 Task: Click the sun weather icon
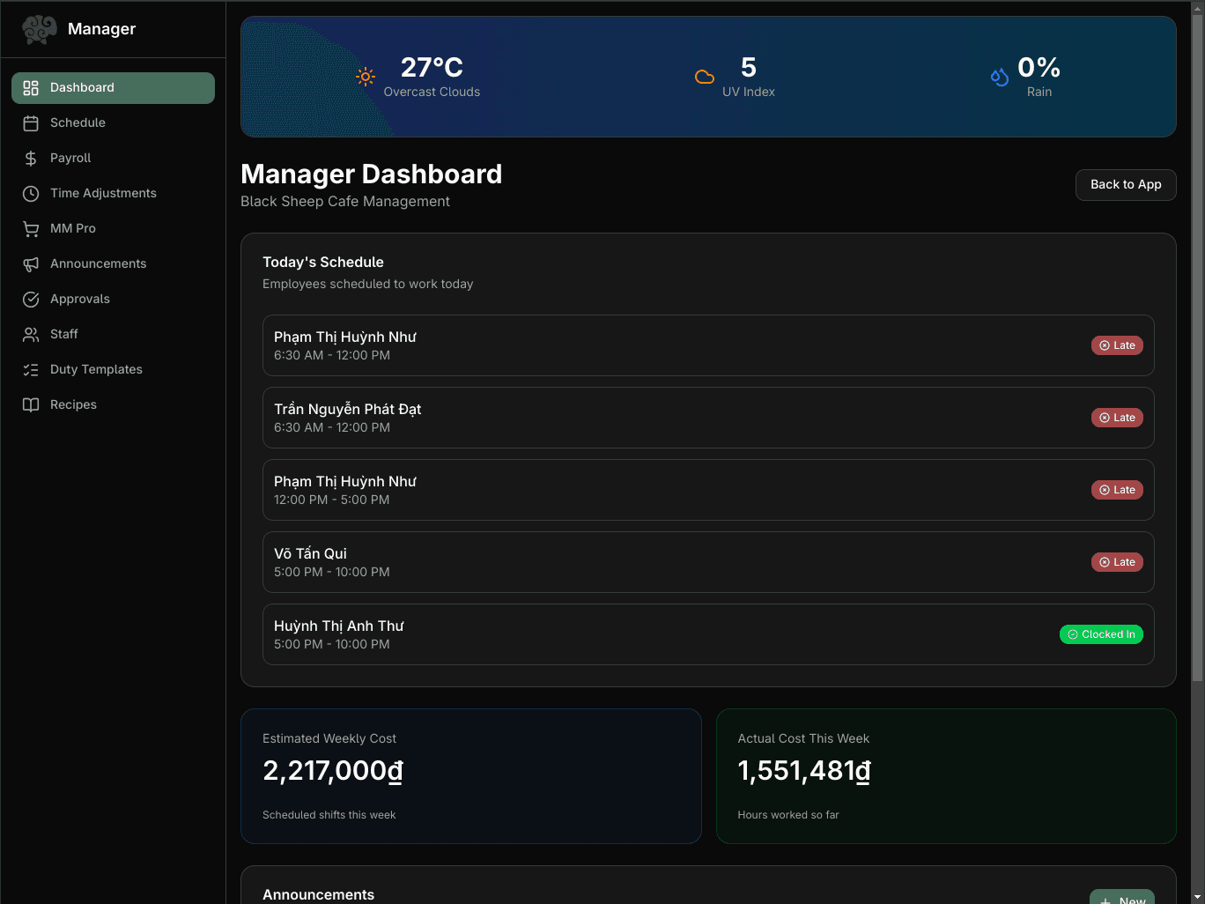(x=365, y=77)
